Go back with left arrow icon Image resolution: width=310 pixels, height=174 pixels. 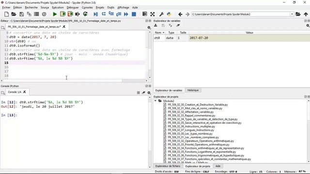point(180,14)
